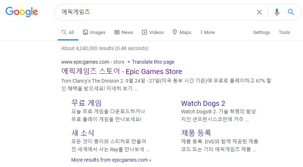Click the blue magnifying glass search button

pyautogui.click(x=291, y=12)
